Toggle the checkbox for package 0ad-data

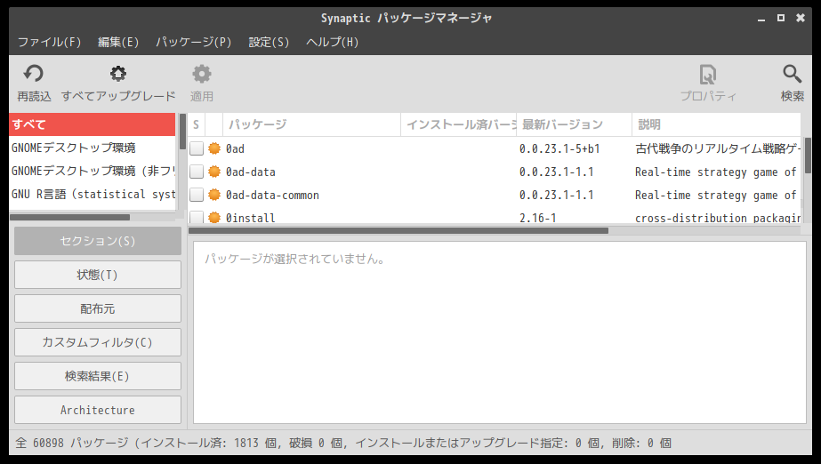click(197, 172)
